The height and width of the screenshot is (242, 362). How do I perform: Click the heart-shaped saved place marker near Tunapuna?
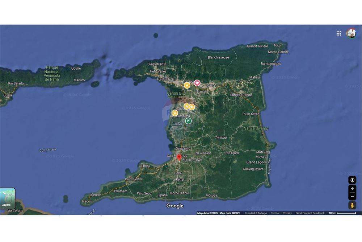197,83
